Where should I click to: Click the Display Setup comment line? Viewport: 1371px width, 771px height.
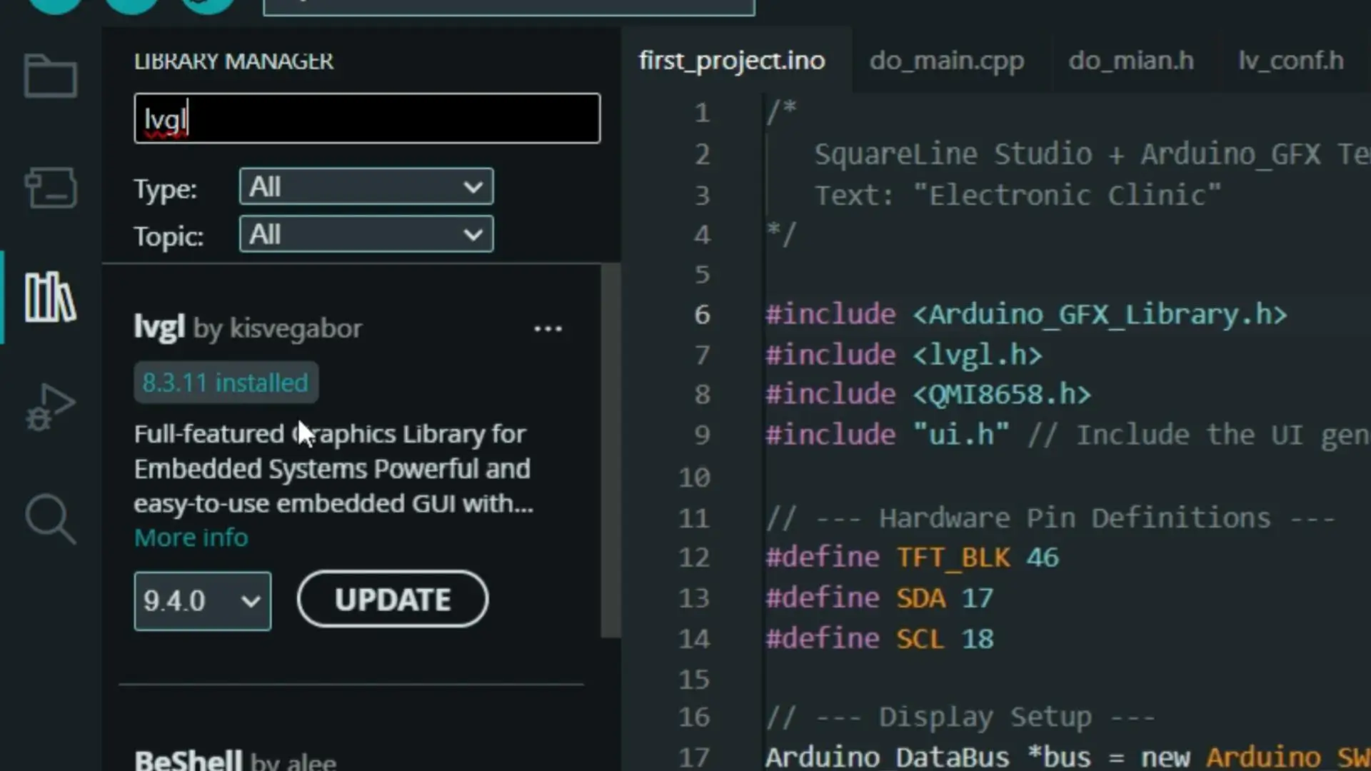tap(960, 717)
